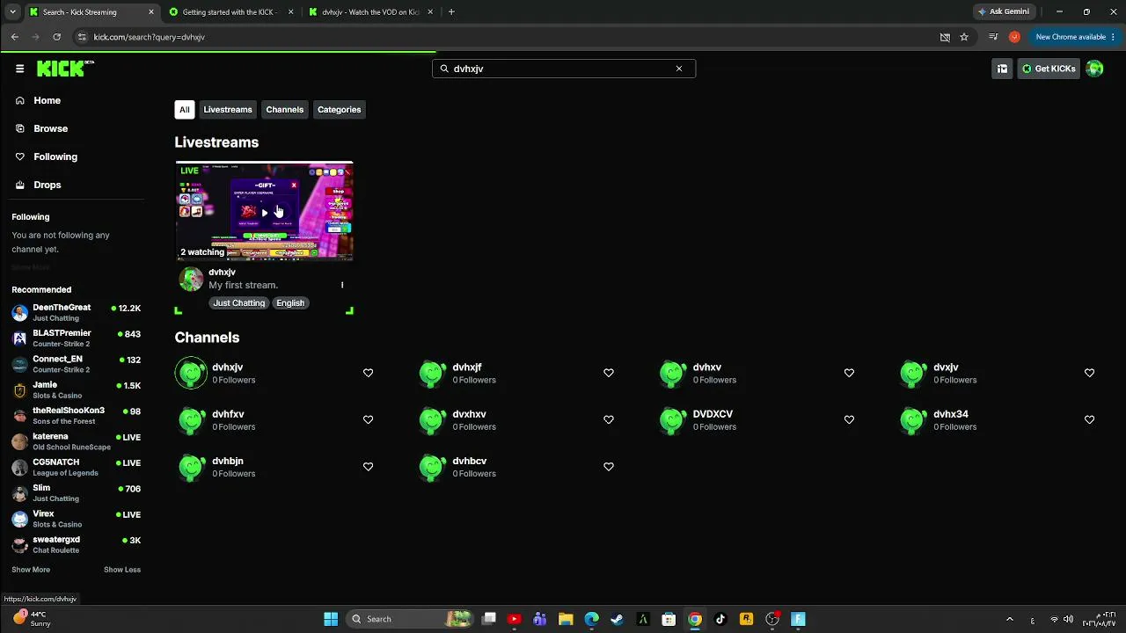Reload the current browser page
This screenshot has width=1126, height=633.
pos(56,37)
